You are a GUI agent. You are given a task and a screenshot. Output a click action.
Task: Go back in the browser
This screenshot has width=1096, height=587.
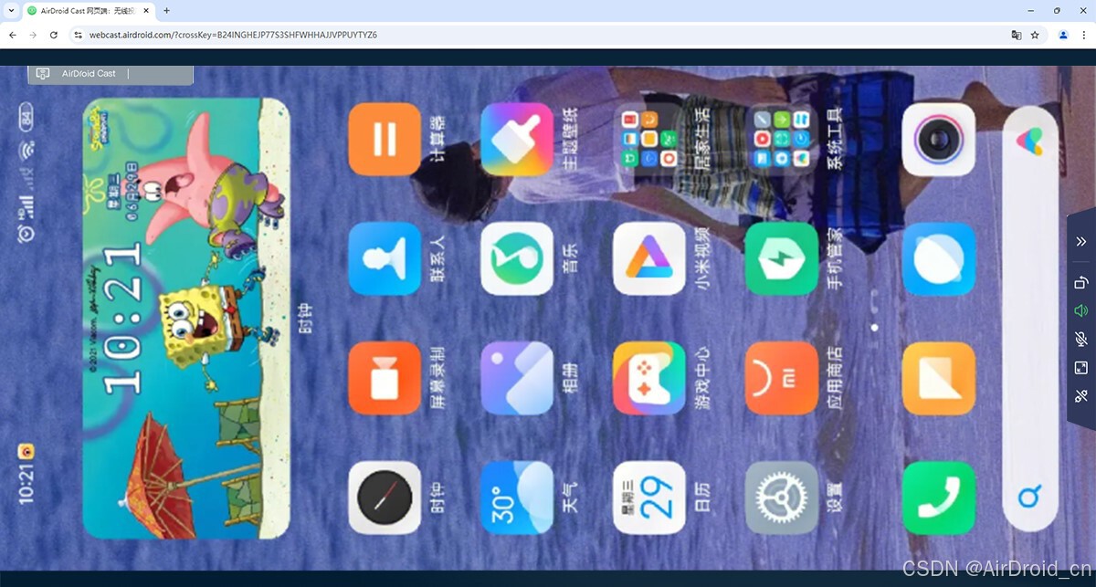(13, 35)
